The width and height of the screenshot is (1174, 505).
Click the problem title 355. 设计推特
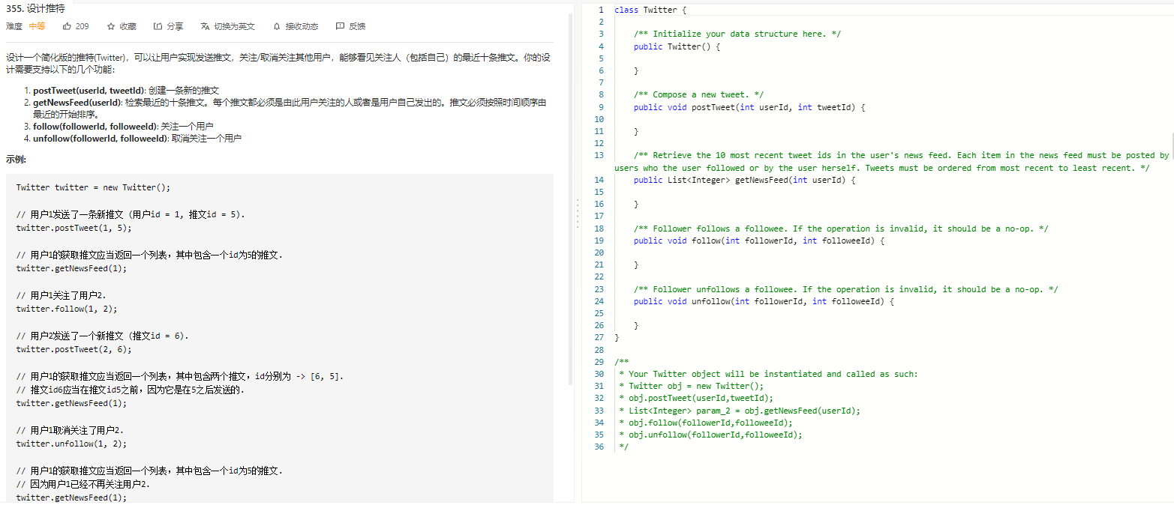point(35,9)
